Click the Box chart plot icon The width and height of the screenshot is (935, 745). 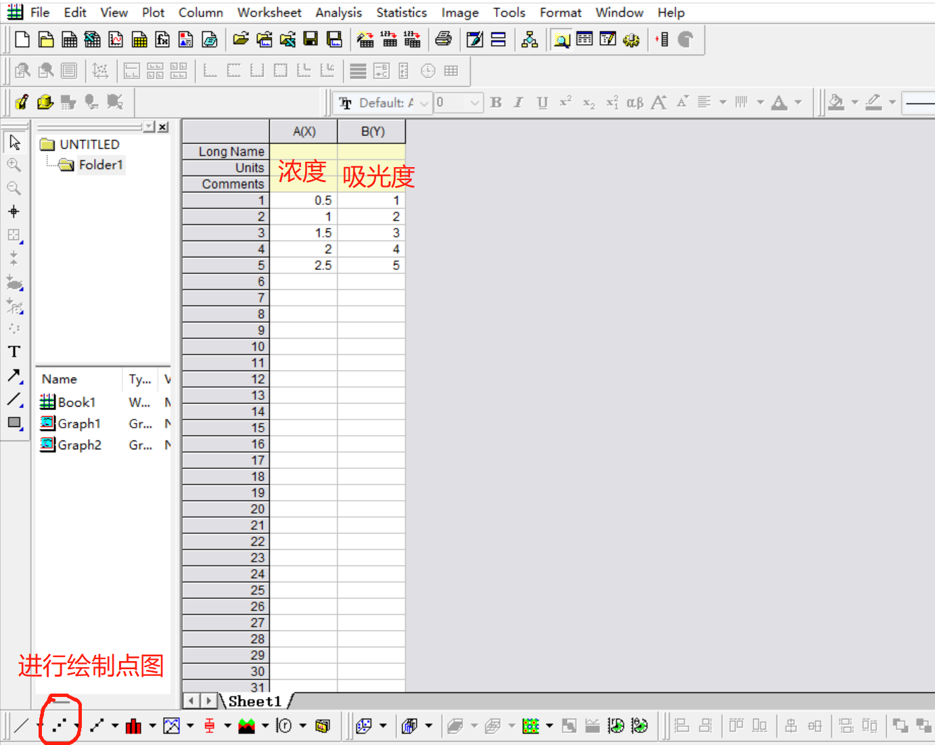point(210,726)
